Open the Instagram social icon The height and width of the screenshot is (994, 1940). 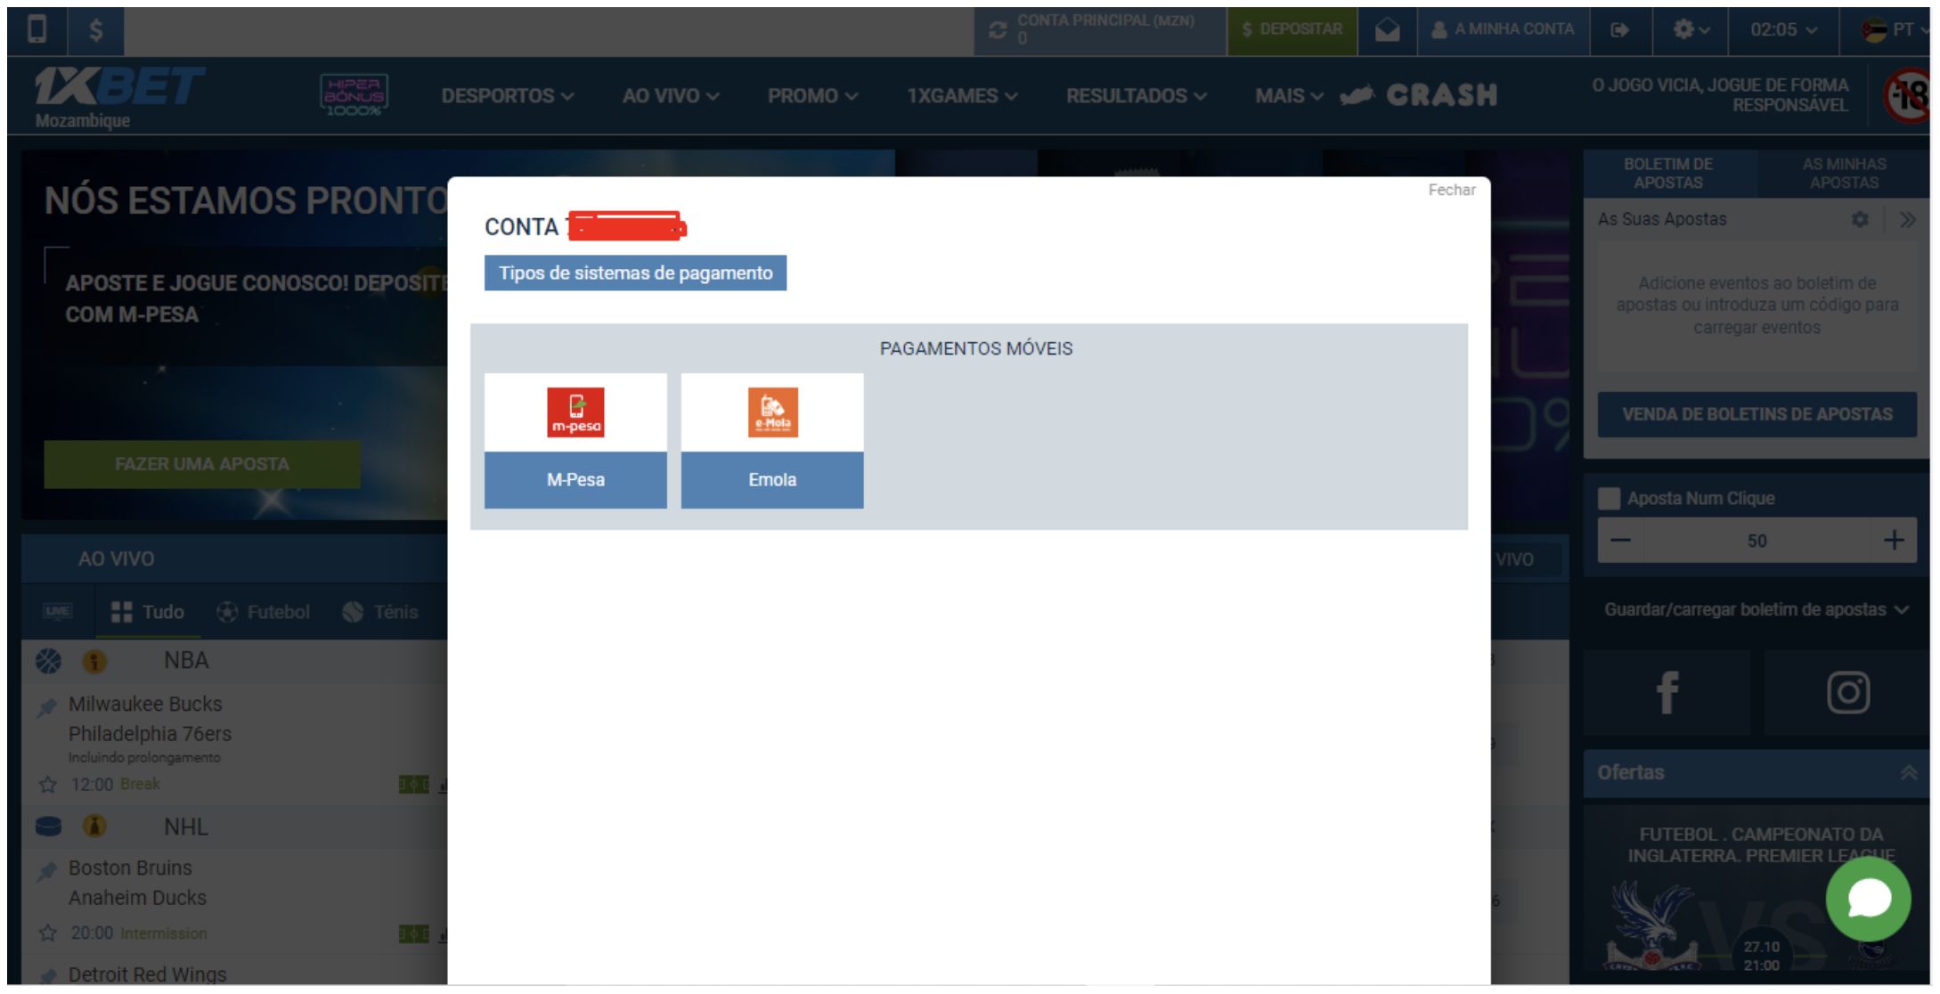pyautogui.click(x=1847, y=693)
